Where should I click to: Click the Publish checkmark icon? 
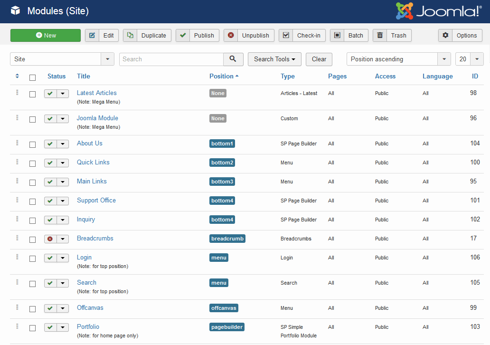pyautogui.click(x=183, y=35)
